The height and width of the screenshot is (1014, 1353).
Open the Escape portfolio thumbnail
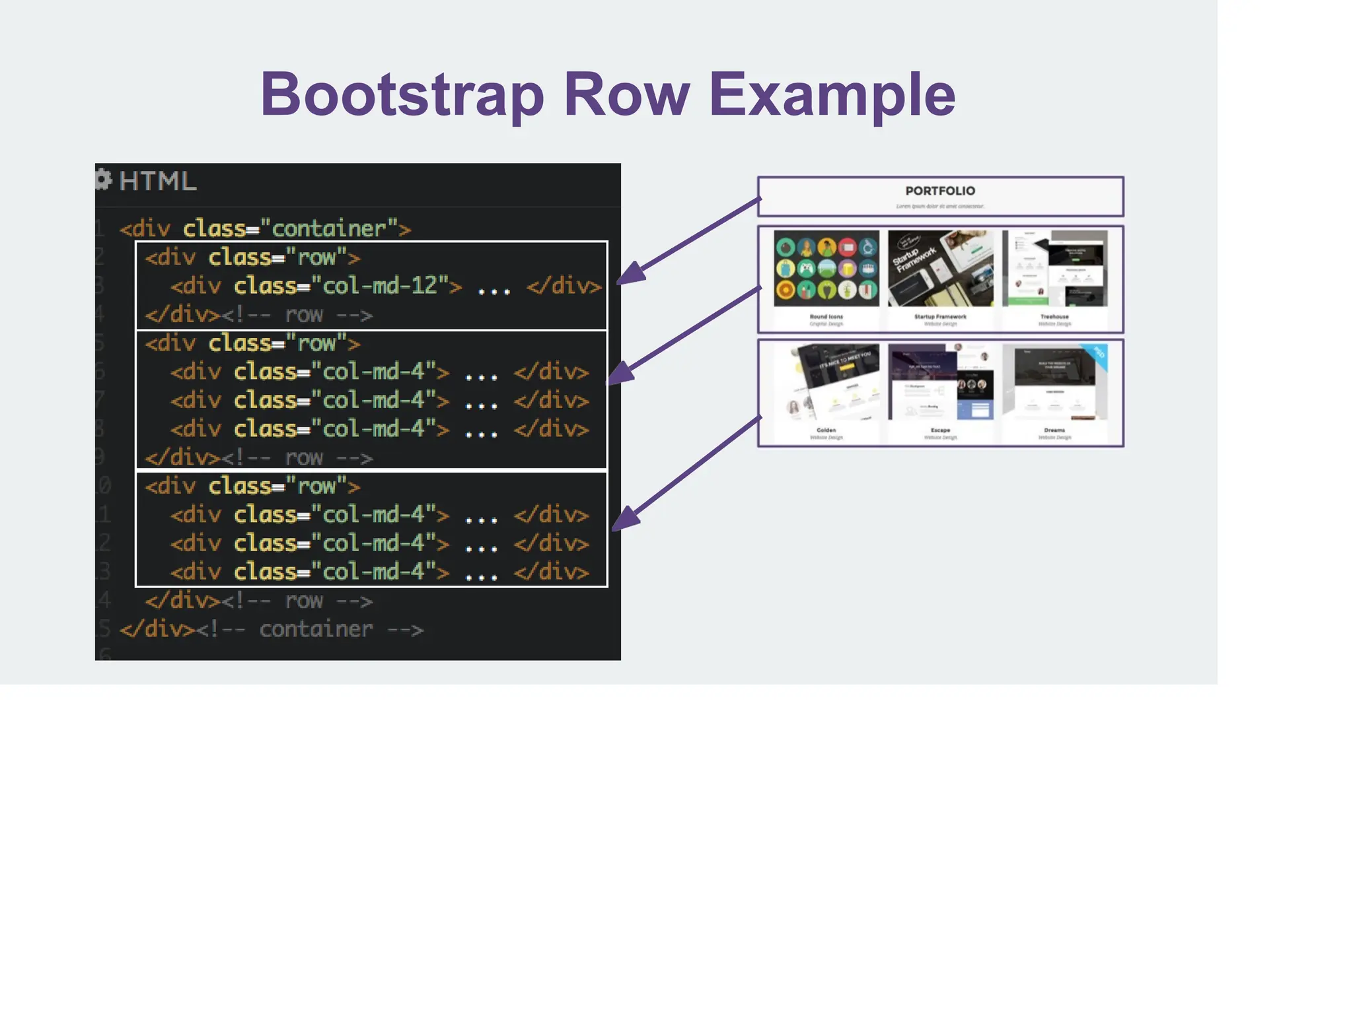coord(940,382)
